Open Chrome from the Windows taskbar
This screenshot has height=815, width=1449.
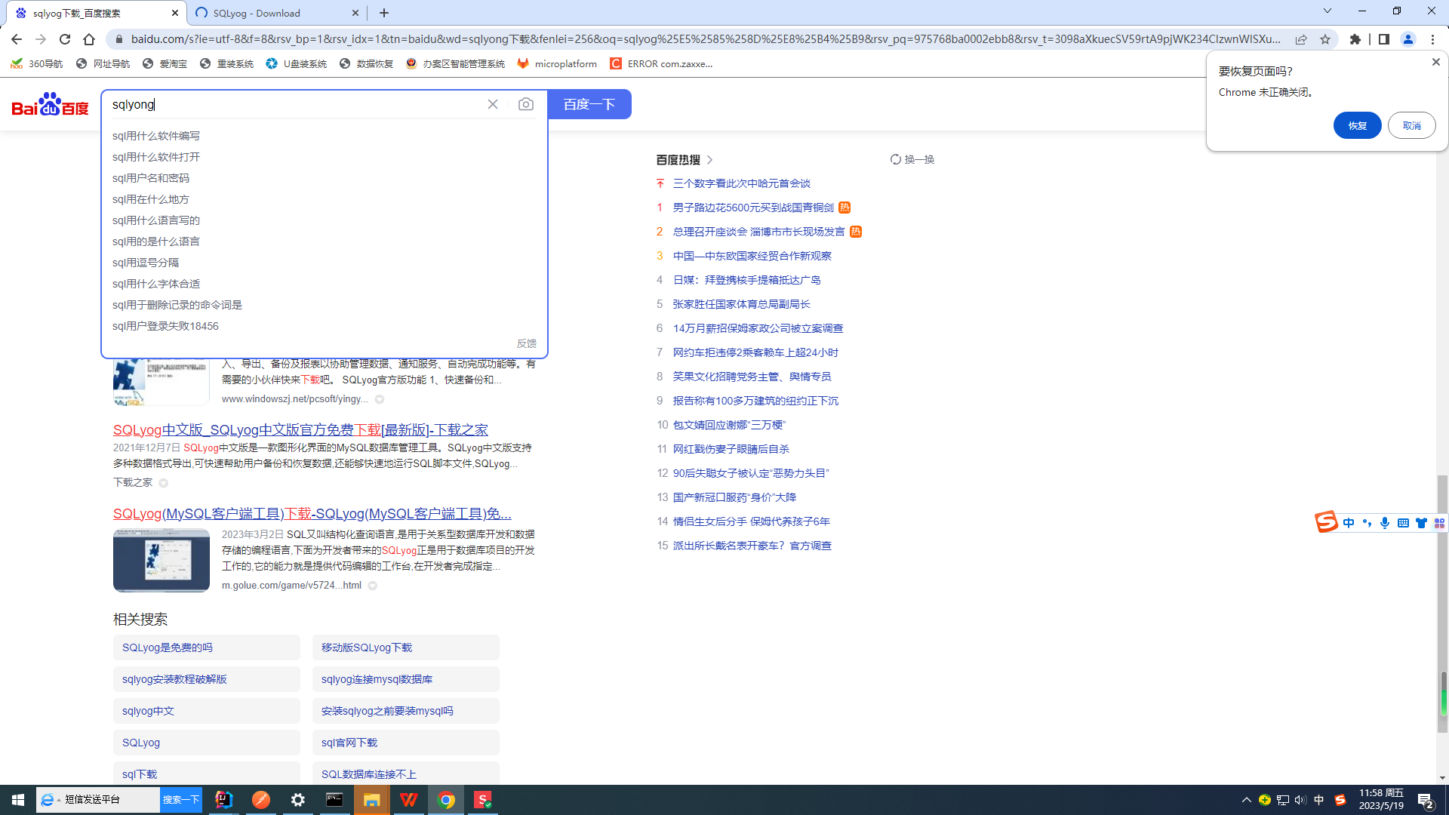446,800
